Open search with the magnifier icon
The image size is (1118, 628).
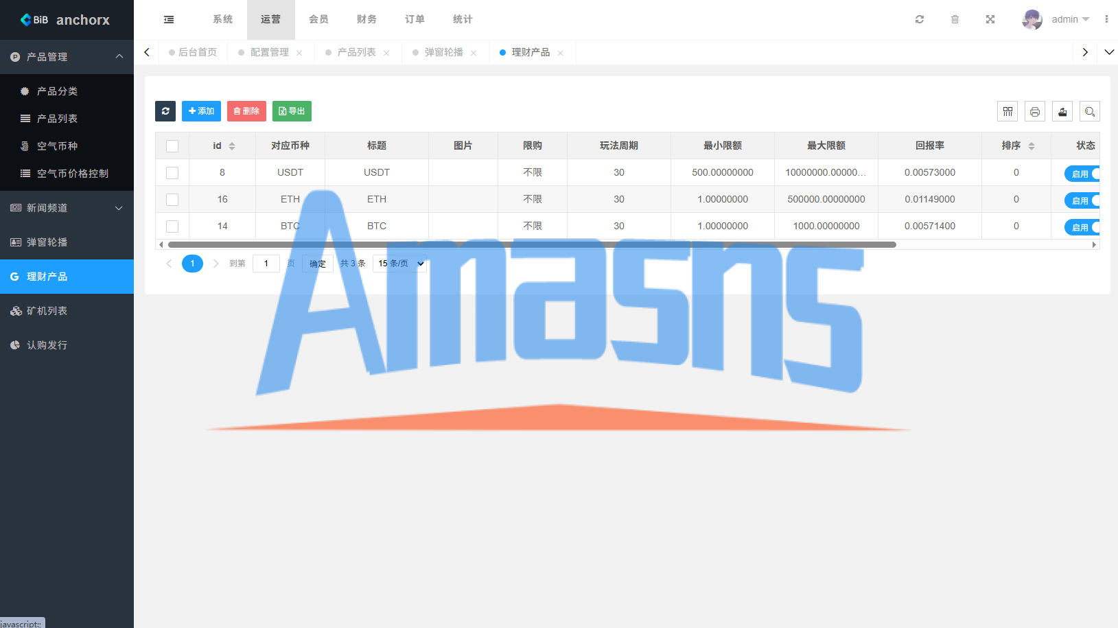tap(1090, 111)
